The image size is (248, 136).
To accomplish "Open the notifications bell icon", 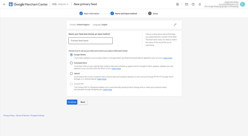I will click(200, 4).
